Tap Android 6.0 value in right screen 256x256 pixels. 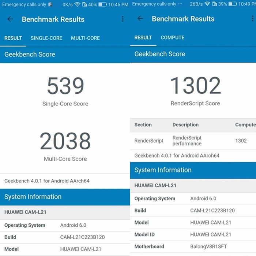(x=203, y=199)
